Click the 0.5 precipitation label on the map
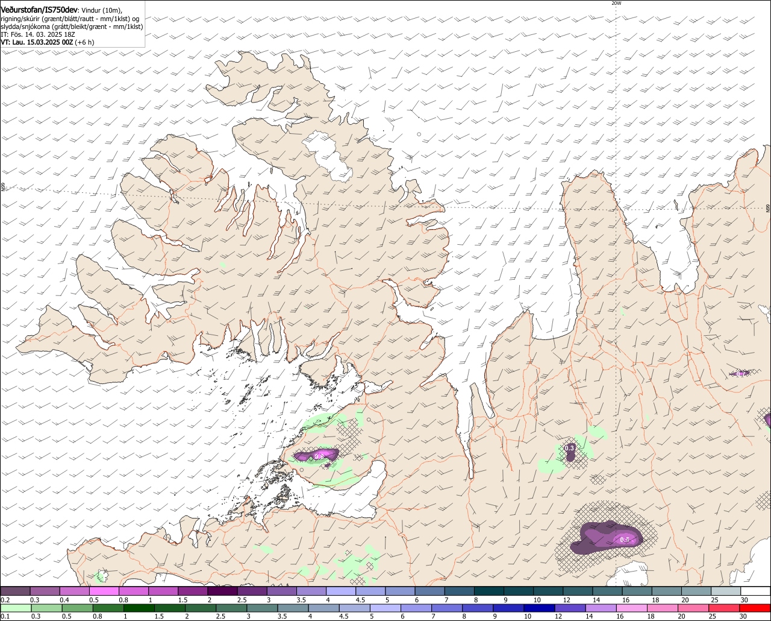 coord(625,540)
